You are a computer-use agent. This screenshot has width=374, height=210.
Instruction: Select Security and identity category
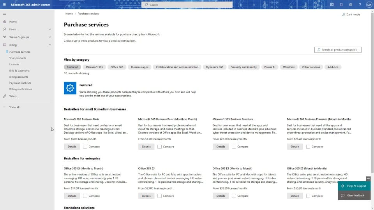pos(244,67)
